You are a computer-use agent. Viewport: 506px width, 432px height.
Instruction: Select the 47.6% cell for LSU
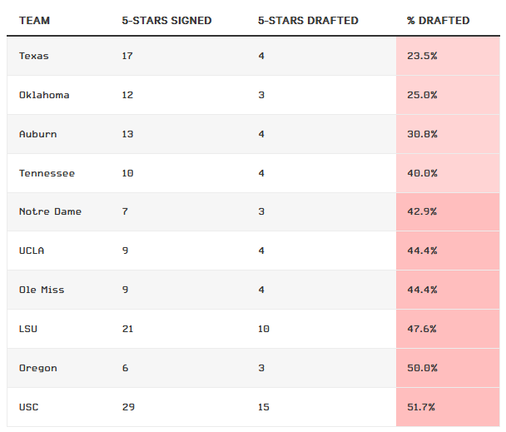(x=422, y=329)
